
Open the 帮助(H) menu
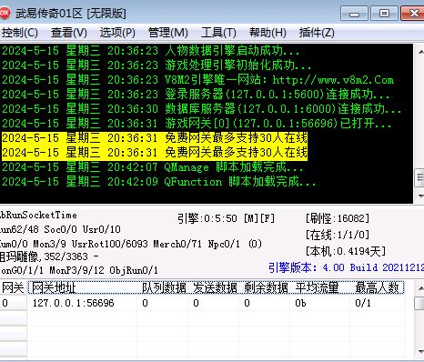[x=268, y=33]
